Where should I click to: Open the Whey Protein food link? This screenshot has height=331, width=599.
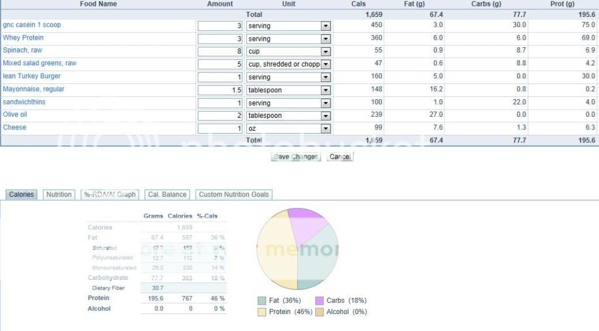click(23, 38)
